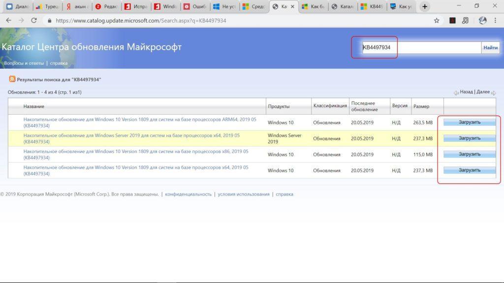Switch to the 'Как ус' tab
The width and height of the screenshot is (504, 283).
click(402, 6)
